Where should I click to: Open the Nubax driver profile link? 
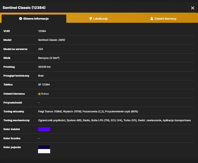coord(45,94)
